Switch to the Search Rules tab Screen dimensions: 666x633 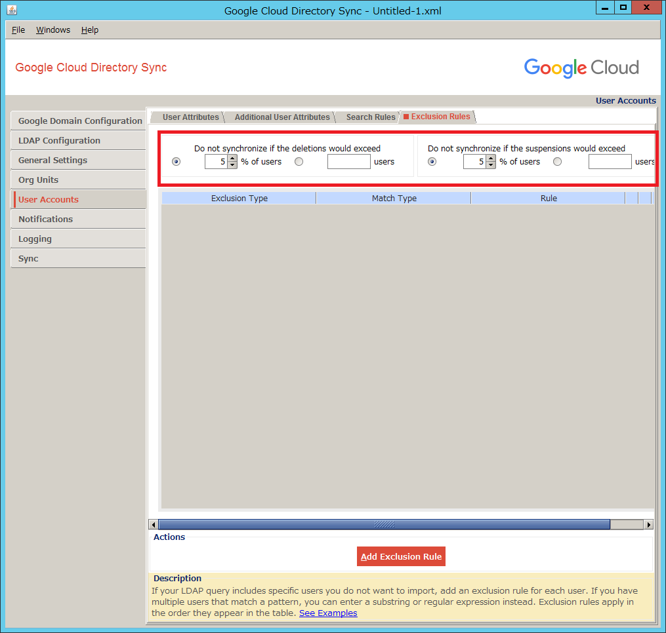click(370, 117)
